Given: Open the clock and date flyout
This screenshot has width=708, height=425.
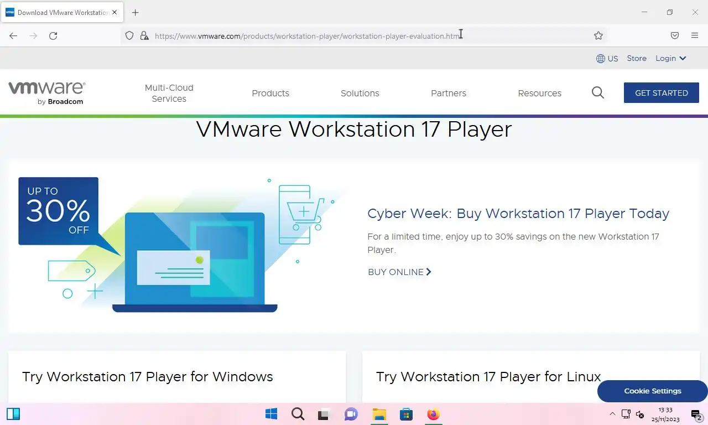Looking at the screenshot, I should click(x=665, y=414).
